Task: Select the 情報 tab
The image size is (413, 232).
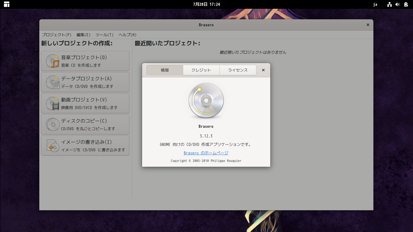Action: 165,70
